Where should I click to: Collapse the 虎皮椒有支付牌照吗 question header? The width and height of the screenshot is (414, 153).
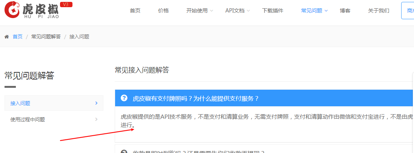click(195, 98)
